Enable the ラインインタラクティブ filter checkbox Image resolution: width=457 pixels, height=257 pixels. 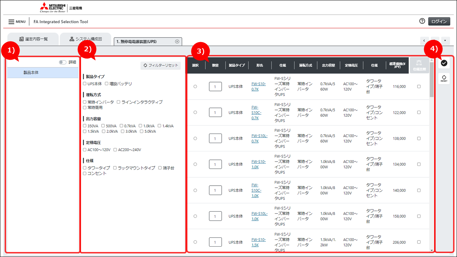click(119, 102)
